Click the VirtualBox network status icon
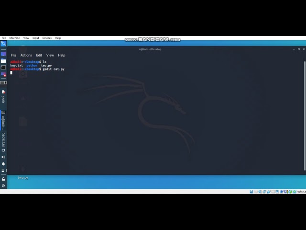 tap(264, 192)
